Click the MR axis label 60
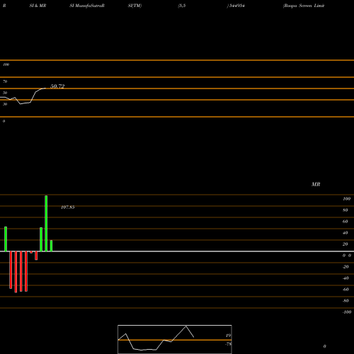Image resolution: width=354 pixels, height=354 pixels. pos(346,222)
